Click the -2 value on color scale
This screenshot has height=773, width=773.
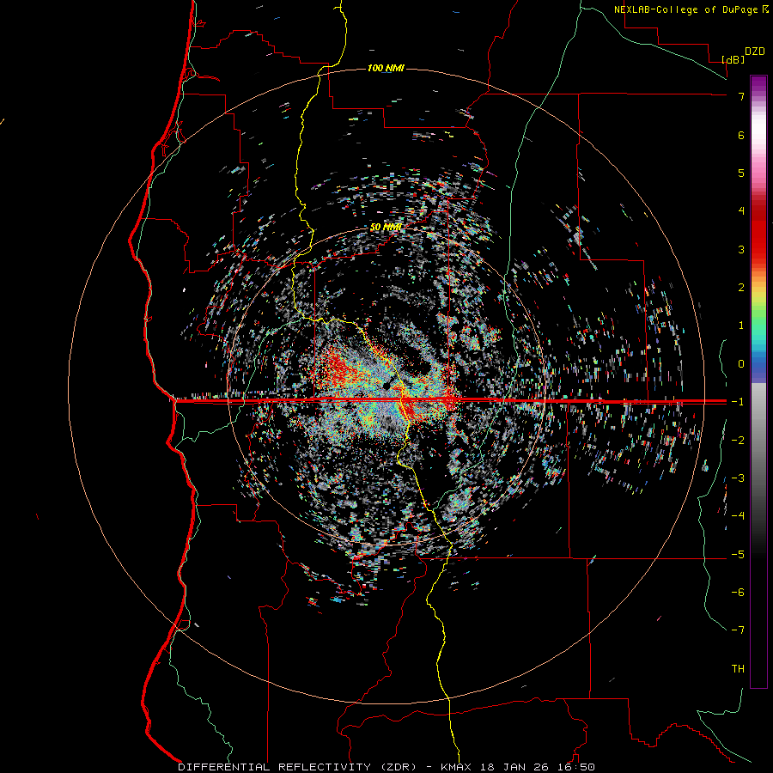tap(738, 441)
